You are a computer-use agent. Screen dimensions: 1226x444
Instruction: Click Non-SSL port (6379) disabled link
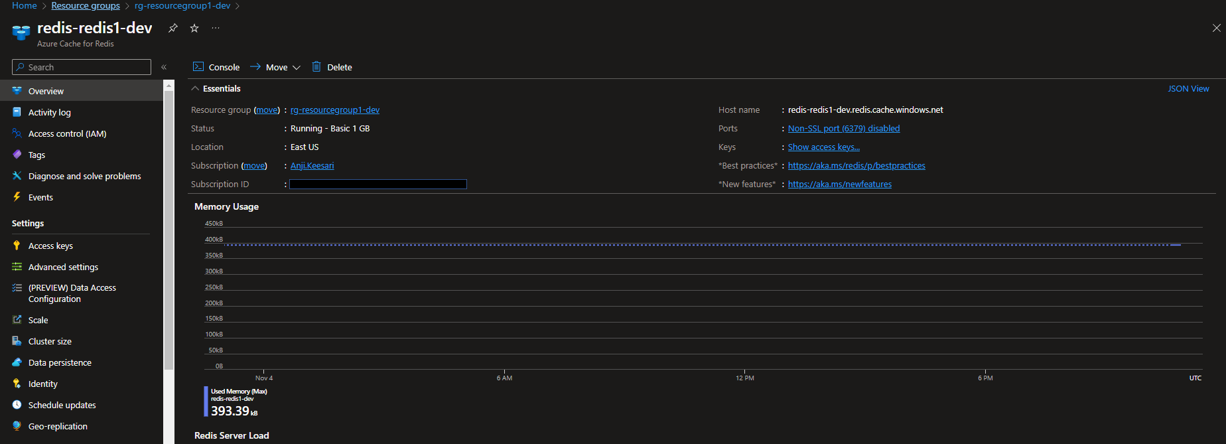click(844, 128)
